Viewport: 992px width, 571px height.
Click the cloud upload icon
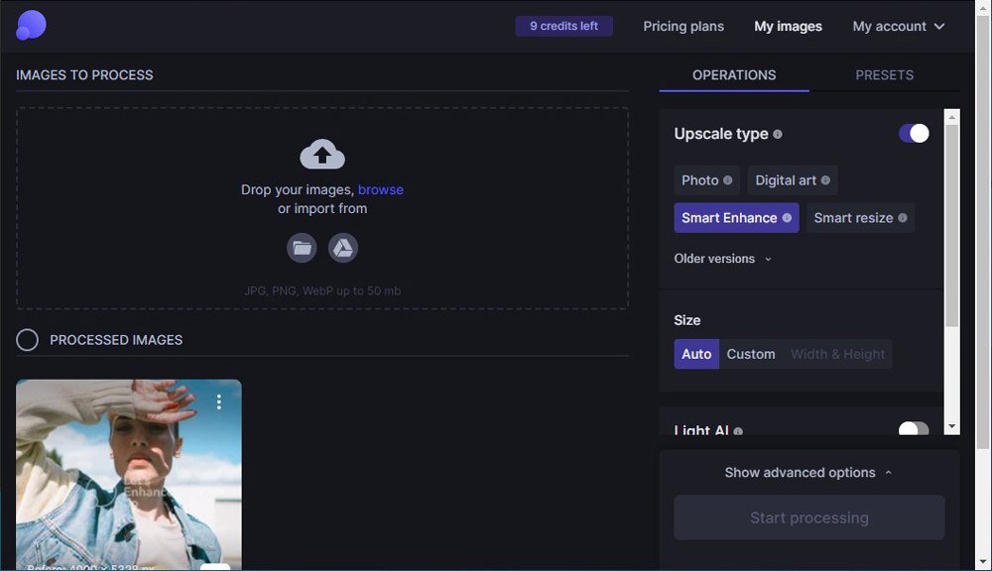tap(322, 155)
